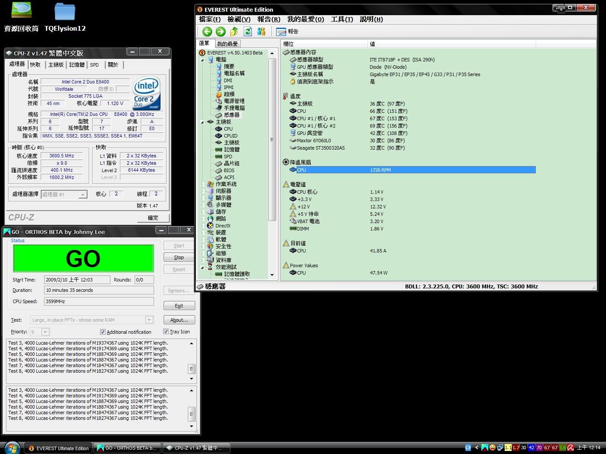Screen dimensions: 606x454
Task: Switch to 我的最愛 favorites tab in EVEREST panel
Action: pyautogui.click(x=228, y=44)
